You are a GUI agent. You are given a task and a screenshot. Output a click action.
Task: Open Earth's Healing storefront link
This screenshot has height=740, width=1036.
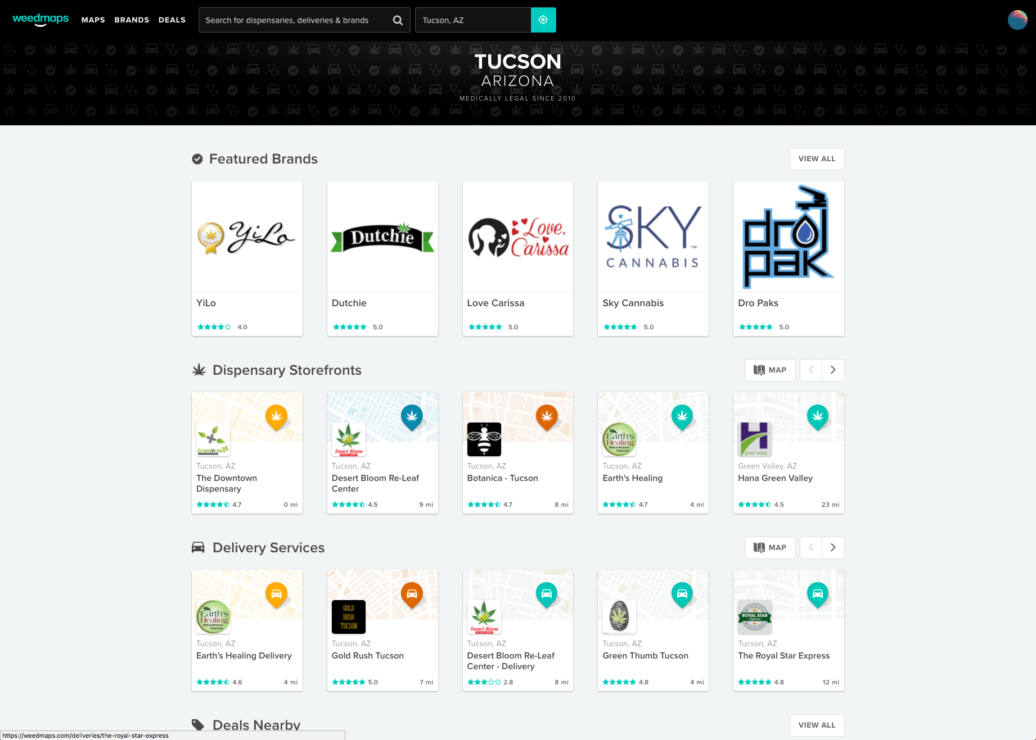(x=632, y=478)
